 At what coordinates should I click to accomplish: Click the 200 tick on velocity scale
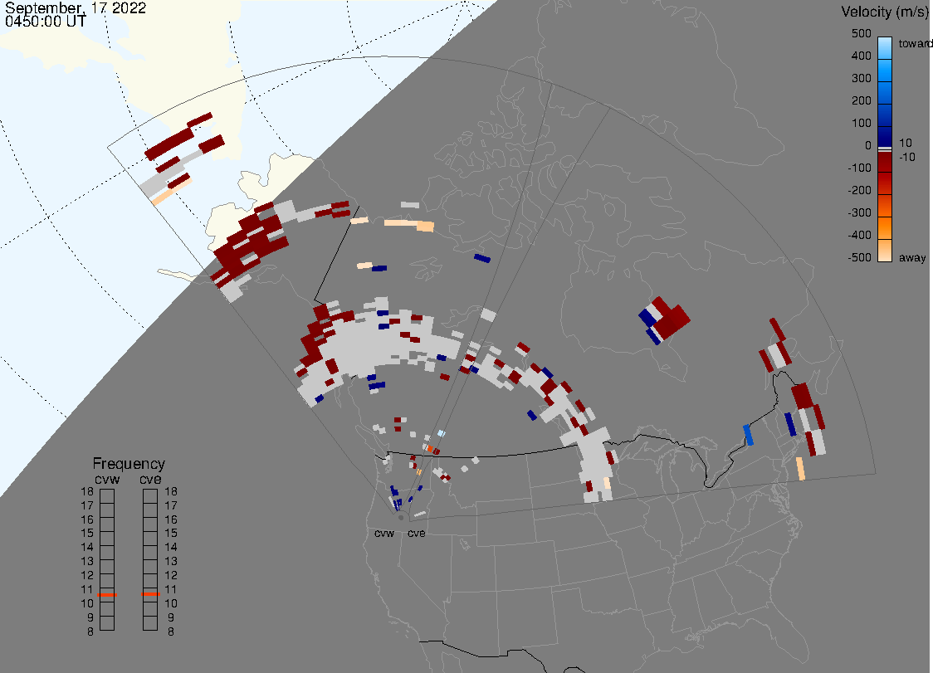coord(861,100)
